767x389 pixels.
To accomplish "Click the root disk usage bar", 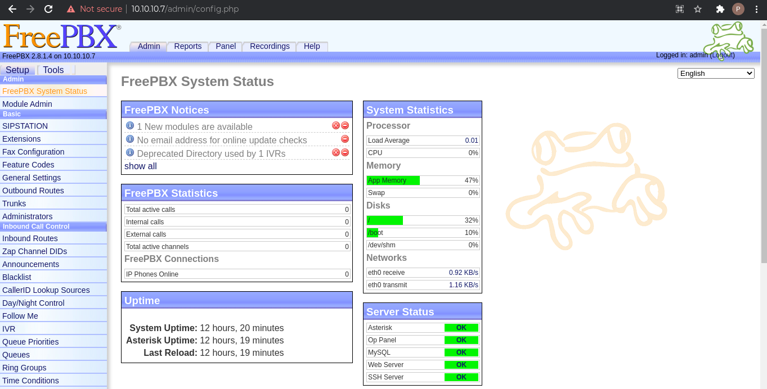I will 423,220.
